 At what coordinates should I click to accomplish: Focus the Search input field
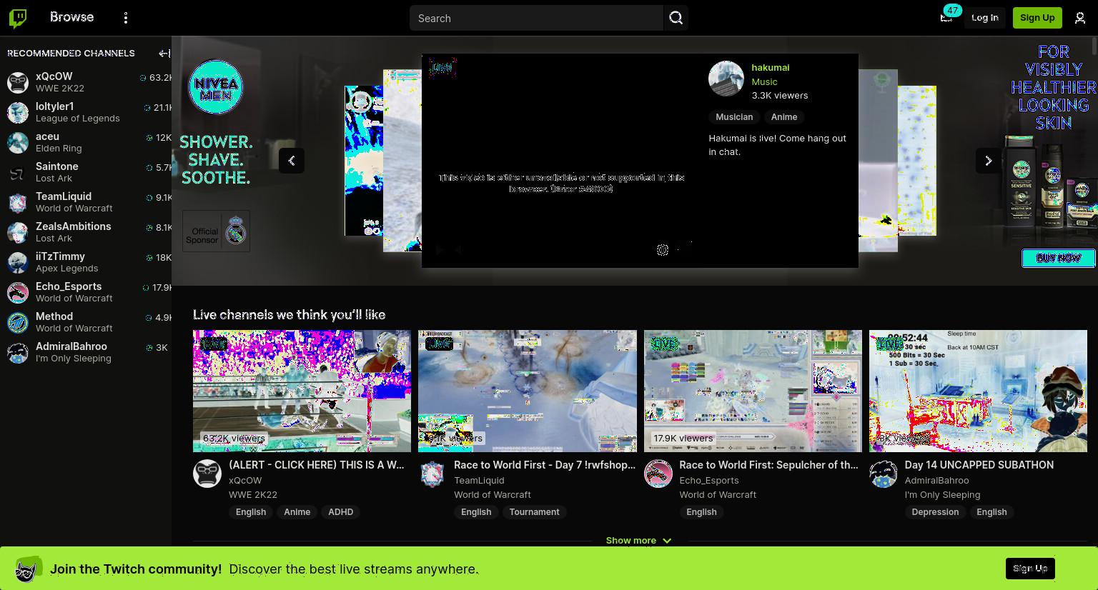pos(536,18)
